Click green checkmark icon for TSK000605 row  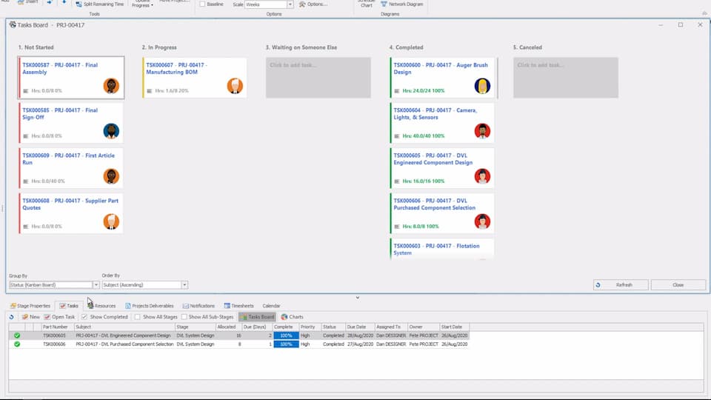coord(17,336)
